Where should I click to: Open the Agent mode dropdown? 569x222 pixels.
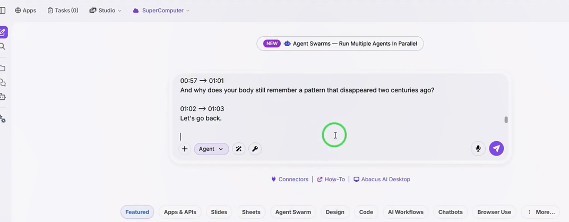[x=211, y=149]
